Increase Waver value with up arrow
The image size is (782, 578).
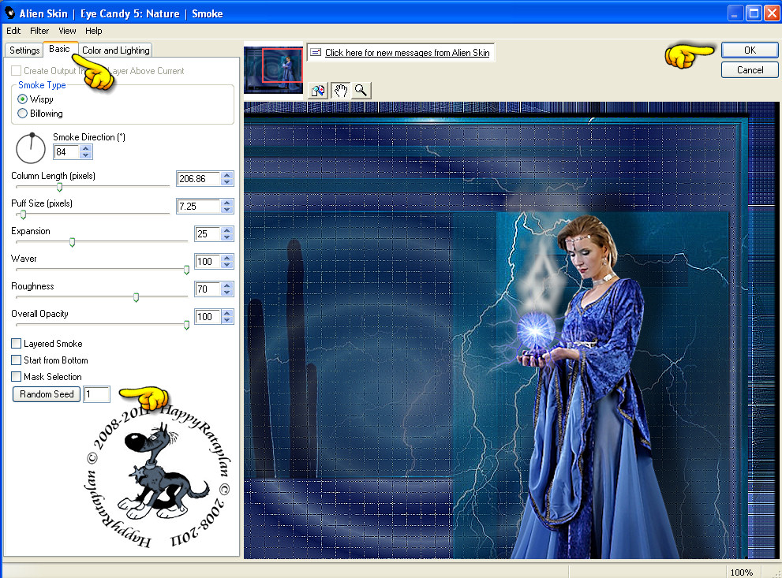(x=227, y=258)
